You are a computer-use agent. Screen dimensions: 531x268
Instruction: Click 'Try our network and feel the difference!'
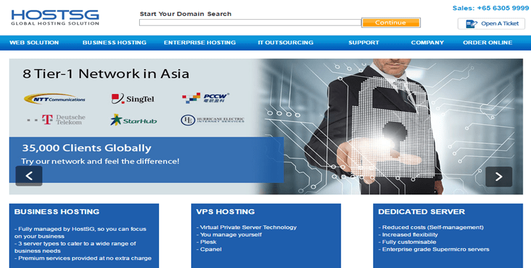[x=100, y=161]
